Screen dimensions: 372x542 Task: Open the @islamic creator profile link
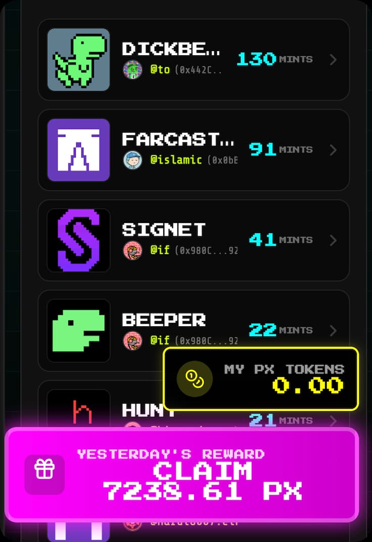176,160
